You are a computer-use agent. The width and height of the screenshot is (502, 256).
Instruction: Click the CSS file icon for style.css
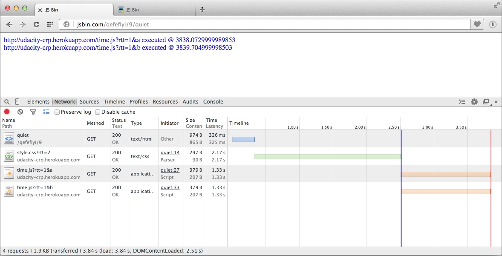click(9, 156)
